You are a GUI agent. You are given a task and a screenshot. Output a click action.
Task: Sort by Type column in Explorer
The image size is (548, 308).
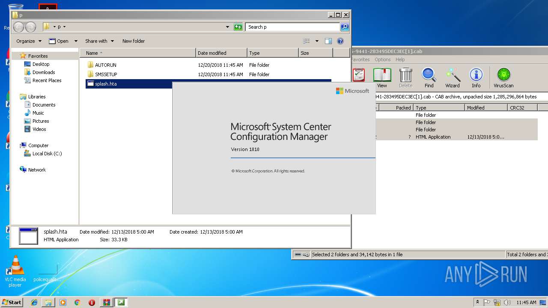tap(273, 53)
